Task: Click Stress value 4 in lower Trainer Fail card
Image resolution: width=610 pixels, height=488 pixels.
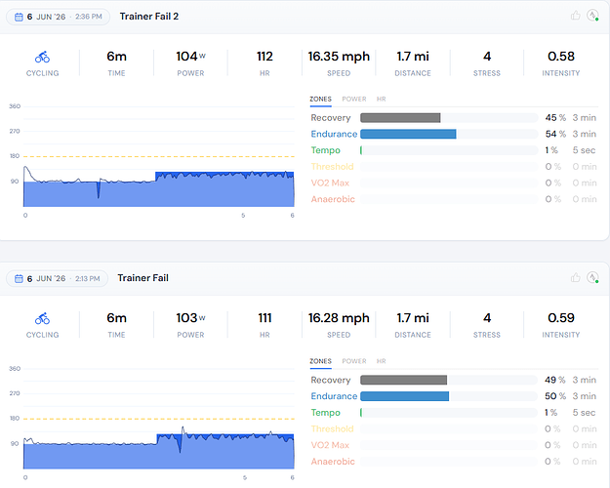Action: tap(487, 318)
